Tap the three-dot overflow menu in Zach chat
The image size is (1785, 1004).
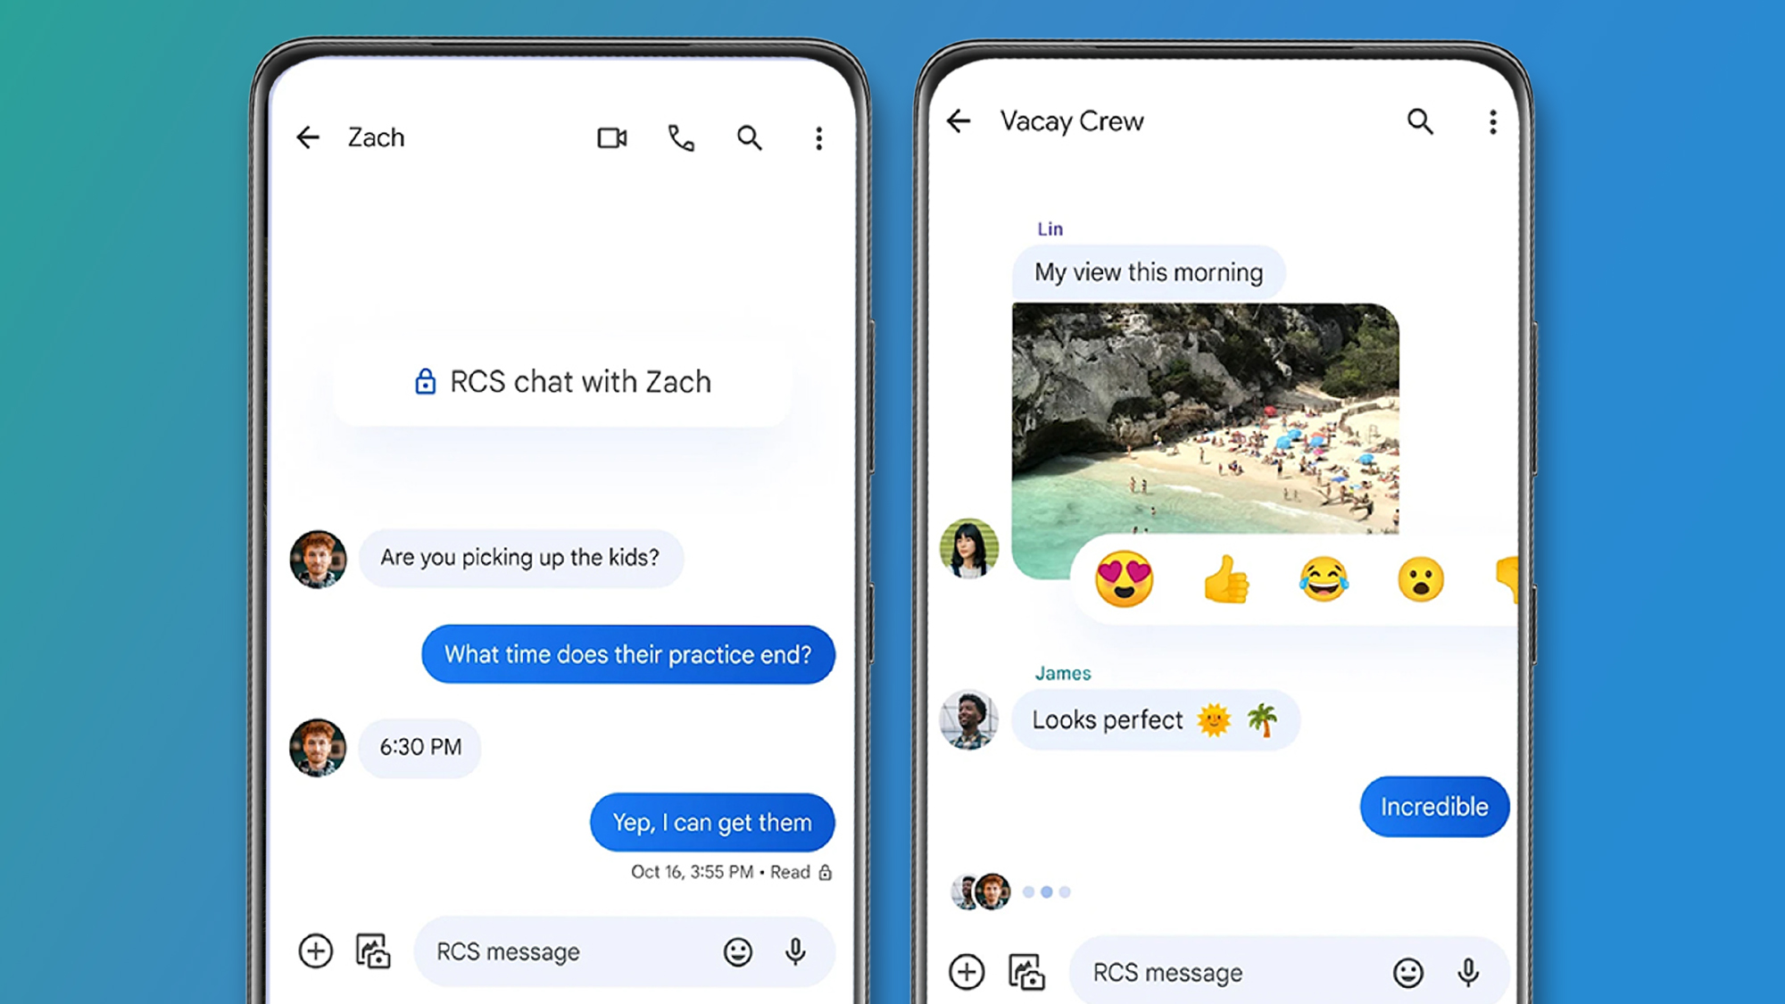(819, 135)
